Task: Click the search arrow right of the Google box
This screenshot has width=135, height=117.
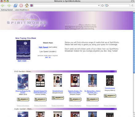Action: [133, 6]
